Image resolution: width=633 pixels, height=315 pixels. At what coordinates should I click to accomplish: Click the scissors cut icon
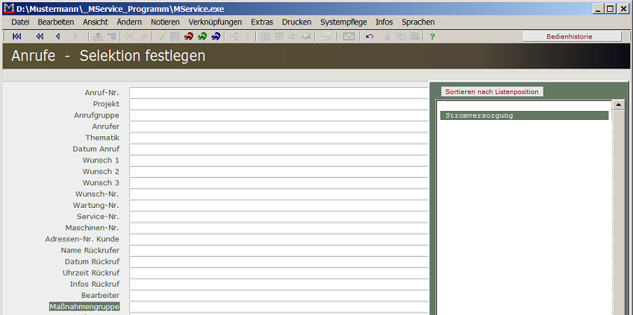[x=387, y=36]
